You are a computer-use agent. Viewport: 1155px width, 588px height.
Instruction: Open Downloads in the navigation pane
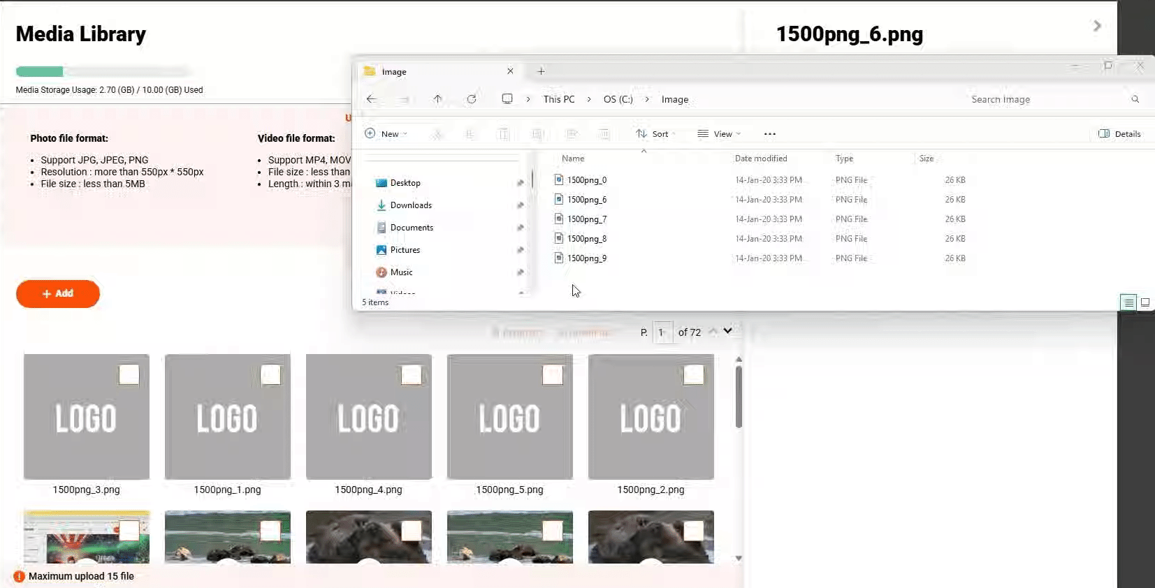click(x=411, y=205)
